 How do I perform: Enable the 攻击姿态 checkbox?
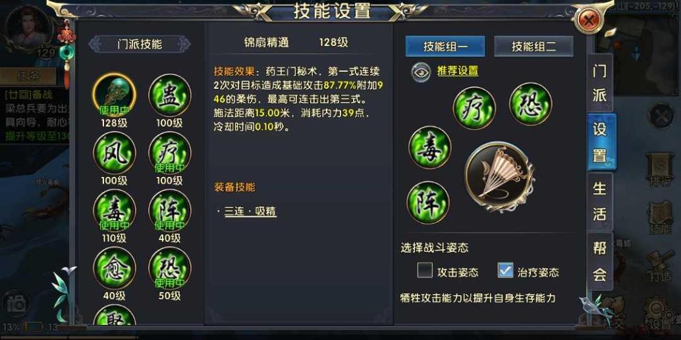pyautogui.click(x=425, y=270)
